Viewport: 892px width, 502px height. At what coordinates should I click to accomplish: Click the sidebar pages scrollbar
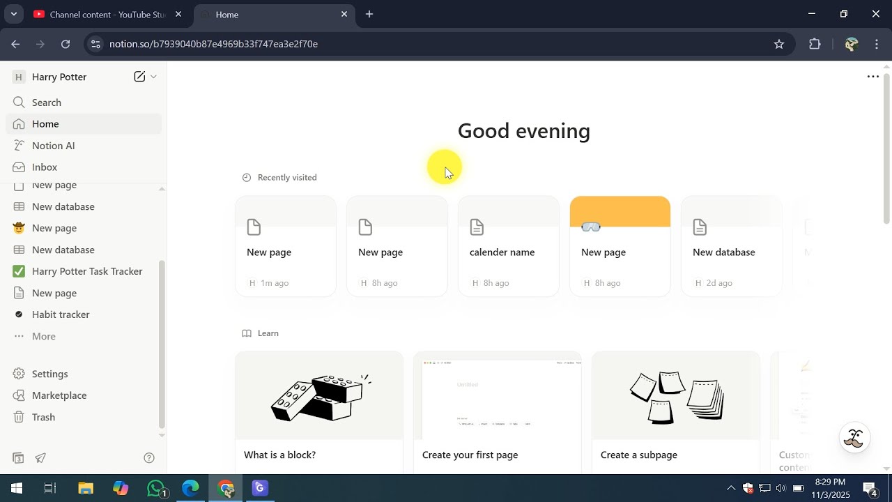[x=162, y=343]
